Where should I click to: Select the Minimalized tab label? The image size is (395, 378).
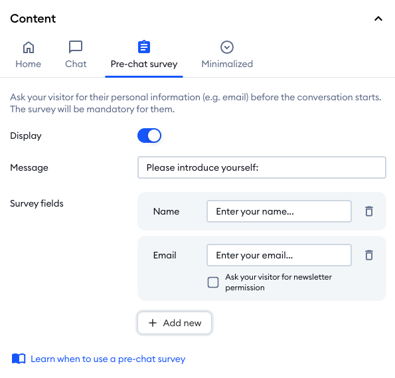[x=227, y=64]
